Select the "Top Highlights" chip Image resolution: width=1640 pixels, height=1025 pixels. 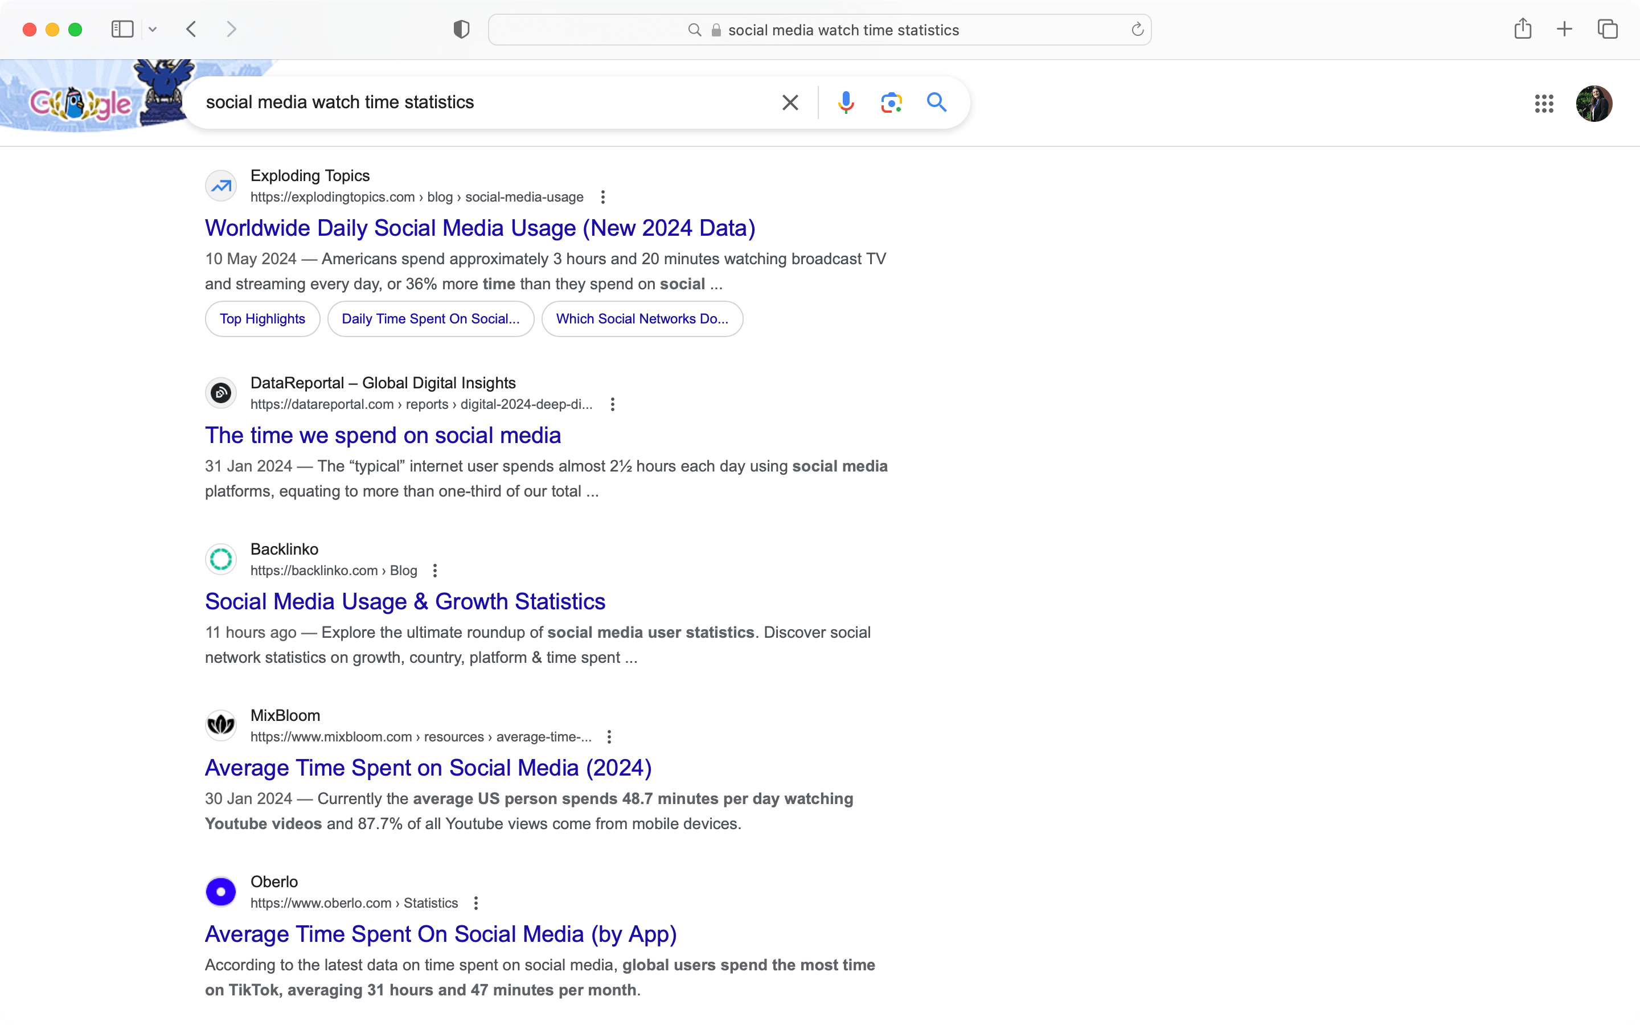pos(263,319)
